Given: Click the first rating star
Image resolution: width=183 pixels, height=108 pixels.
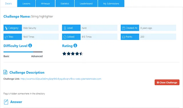Looking at the screenshot, I should tap(64, 54).
